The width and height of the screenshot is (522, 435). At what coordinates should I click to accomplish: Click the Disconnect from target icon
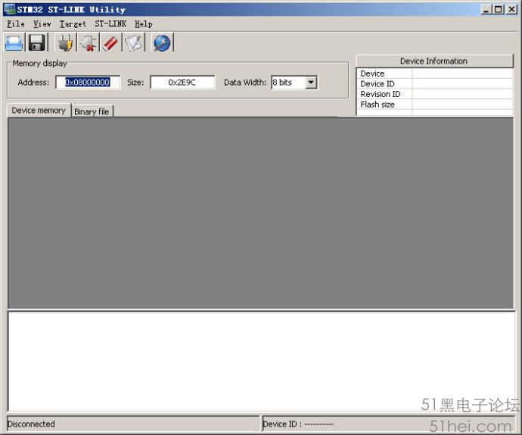click(89, 42)
